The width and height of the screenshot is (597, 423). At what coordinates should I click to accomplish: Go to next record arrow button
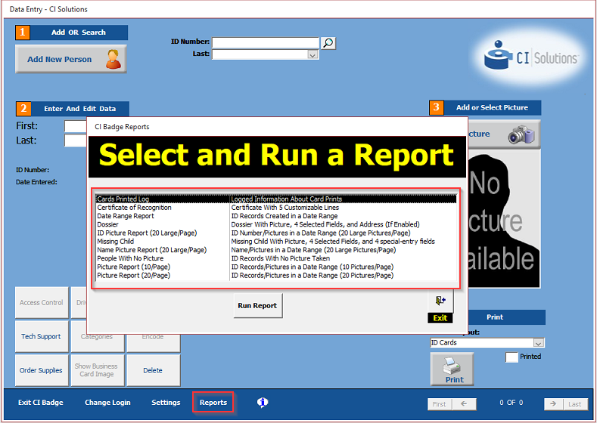pos(553,404)
